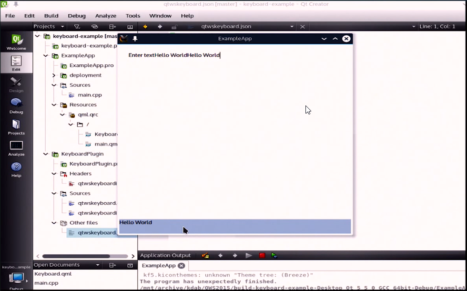Open the Welcome mode in the sidebar
This screenshot has width=467, height=291.
16,42
